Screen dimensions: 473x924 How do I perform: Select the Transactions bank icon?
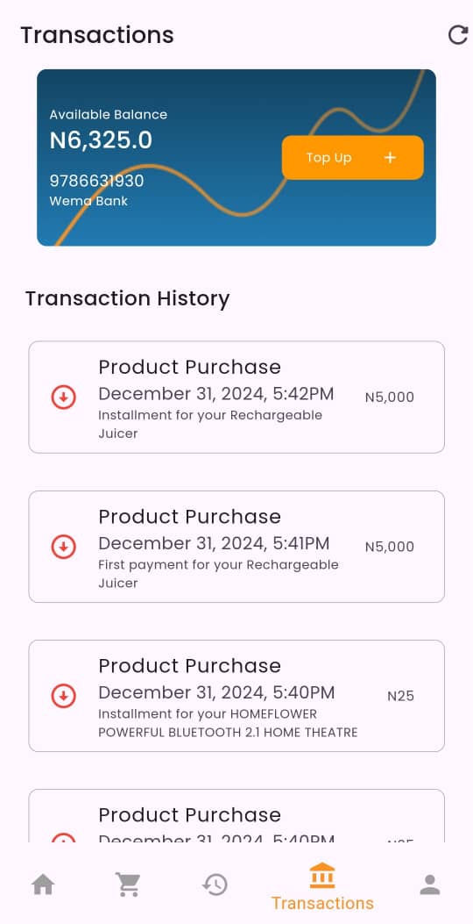pos(321,876)
